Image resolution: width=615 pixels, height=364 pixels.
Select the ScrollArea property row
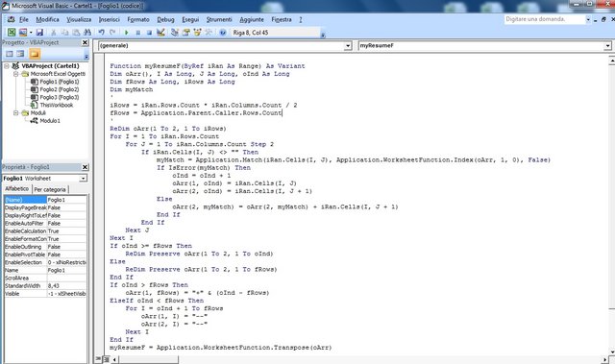click(45, 278)
